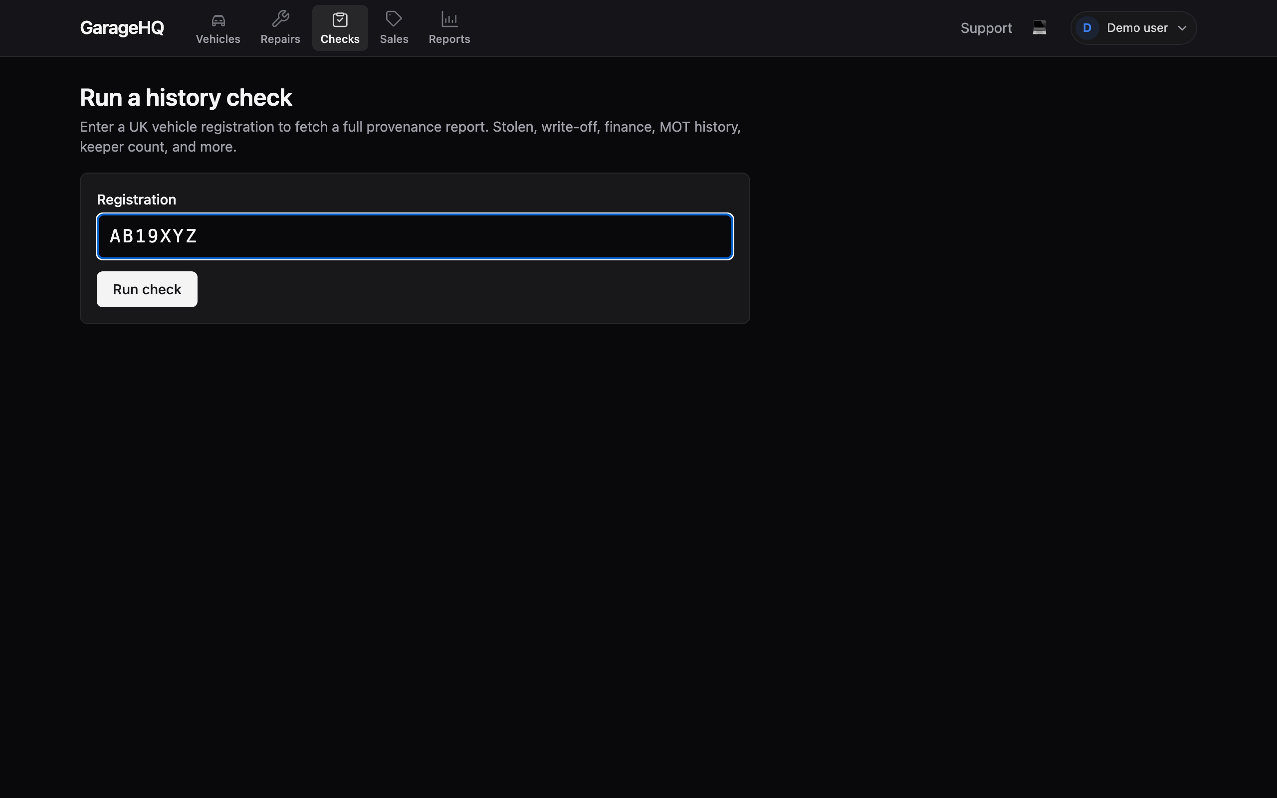Open the Repairs section
1277x798 pixels.
click(280, 28)
